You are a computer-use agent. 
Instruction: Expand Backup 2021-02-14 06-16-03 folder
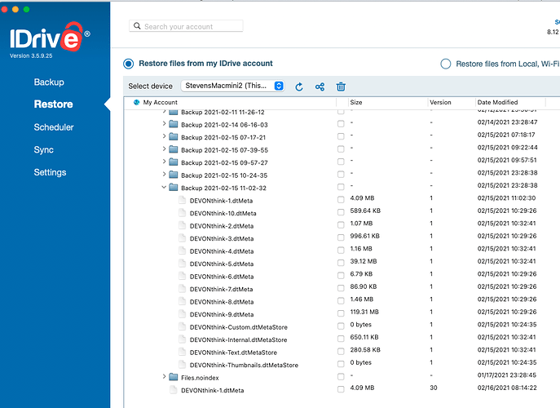pos(164,124)
